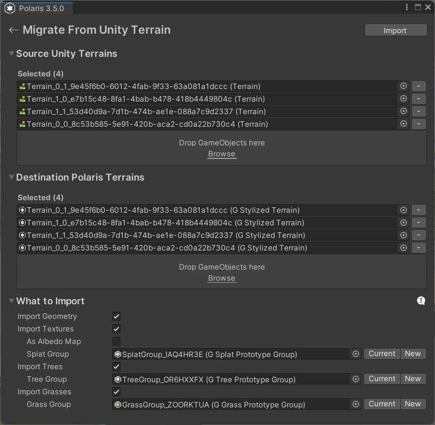Click the Polaris logo in the tab
435x425 pixels.
[10, 9]
